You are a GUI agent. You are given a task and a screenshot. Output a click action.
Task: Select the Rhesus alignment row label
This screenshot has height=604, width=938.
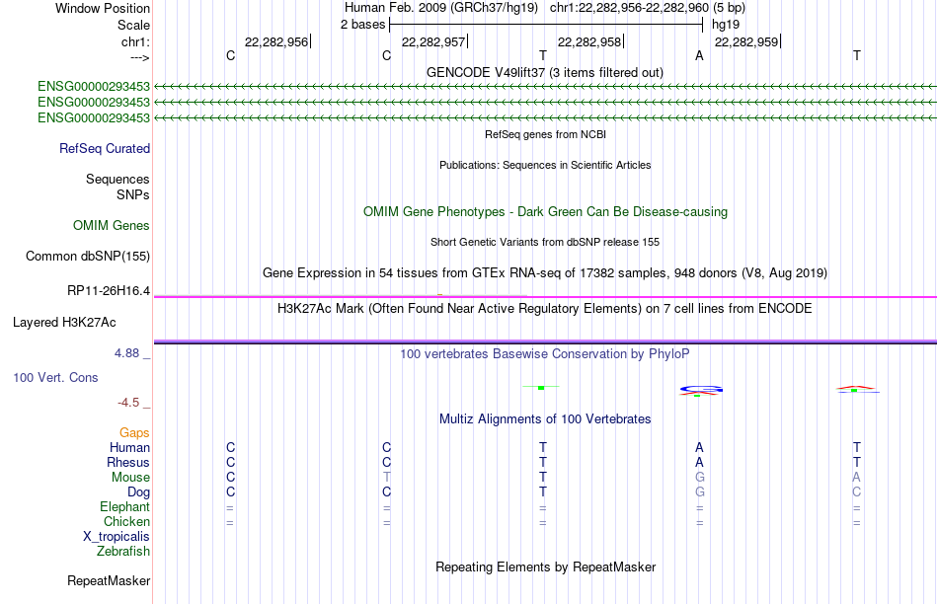click(x=128, y=462)
